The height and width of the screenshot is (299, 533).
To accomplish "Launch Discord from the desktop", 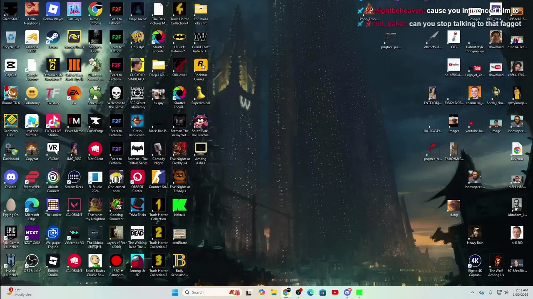I will 11,180.
